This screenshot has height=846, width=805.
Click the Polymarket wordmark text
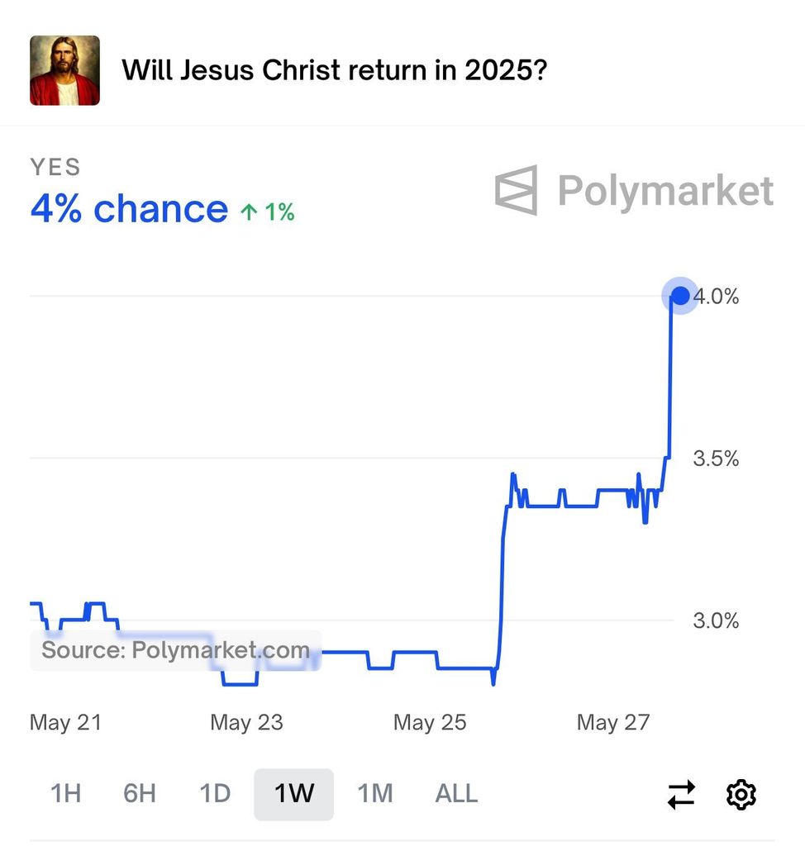665,191
